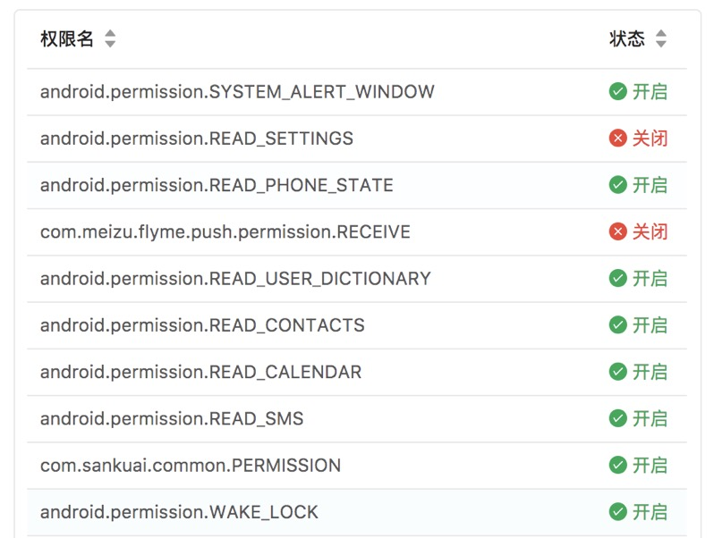
Task: Click the 权限名 column header text
Action: pyautogui.click(x=67, y=39)
